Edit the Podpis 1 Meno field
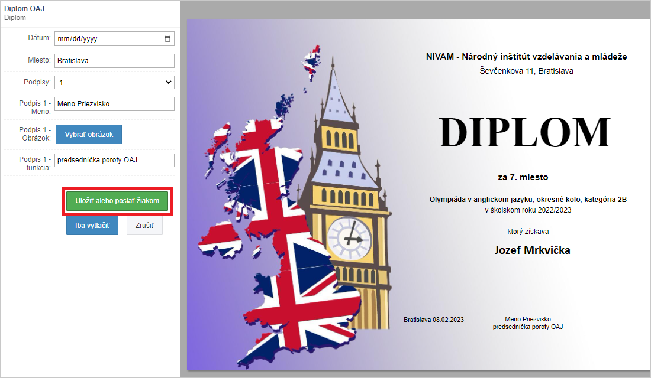This screenshot has height=378, width=651. tap(114, 103)
